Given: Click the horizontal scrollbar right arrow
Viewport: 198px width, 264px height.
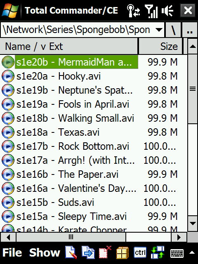Looking at the screenshot, I should pos(179,237).
